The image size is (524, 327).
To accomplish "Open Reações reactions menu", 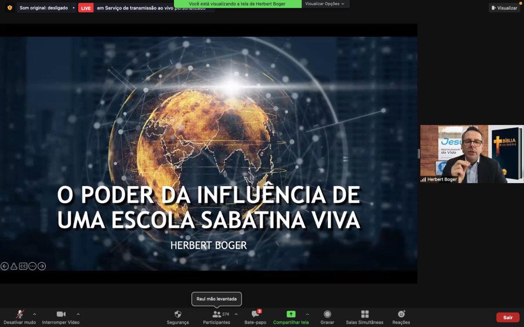I will click(x=401, y=317).
